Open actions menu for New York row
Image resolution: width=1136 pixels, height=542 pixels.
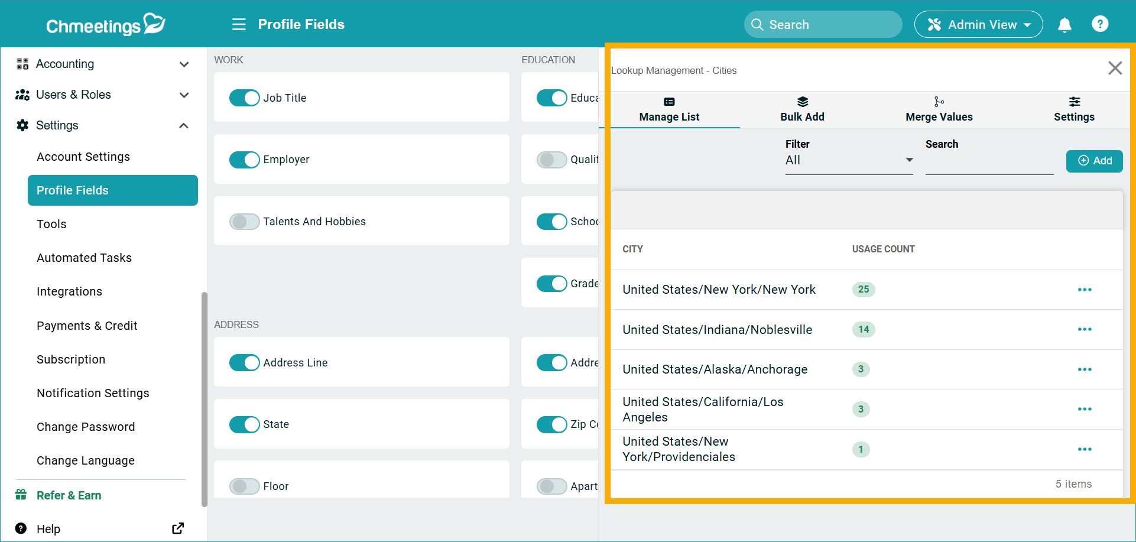click(x=1084, y=290)
